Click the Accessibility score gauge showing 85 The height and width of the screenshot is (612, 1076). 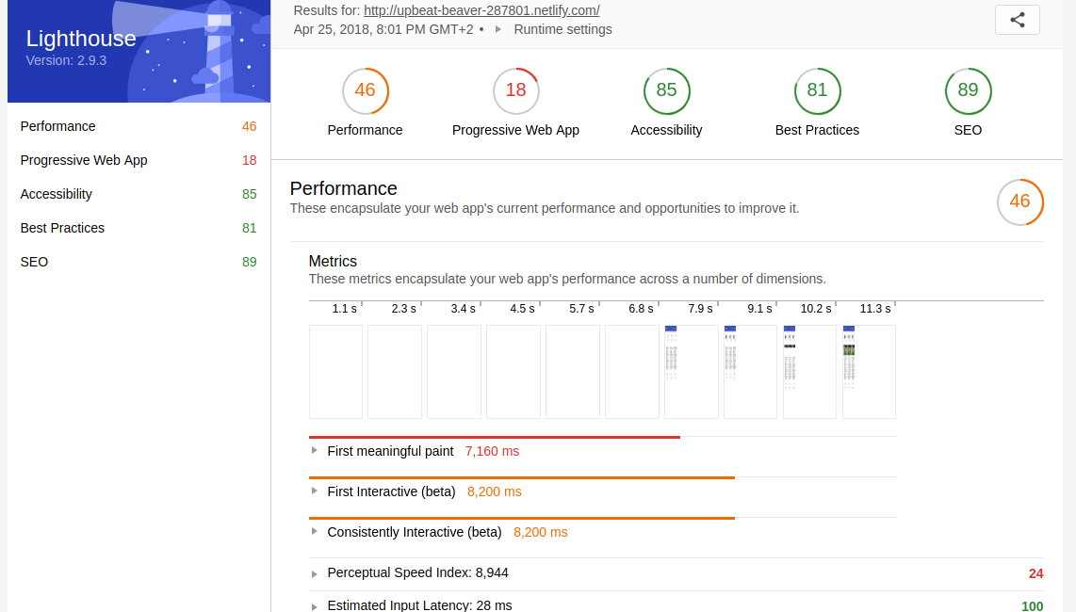click(x=666, y=90)
